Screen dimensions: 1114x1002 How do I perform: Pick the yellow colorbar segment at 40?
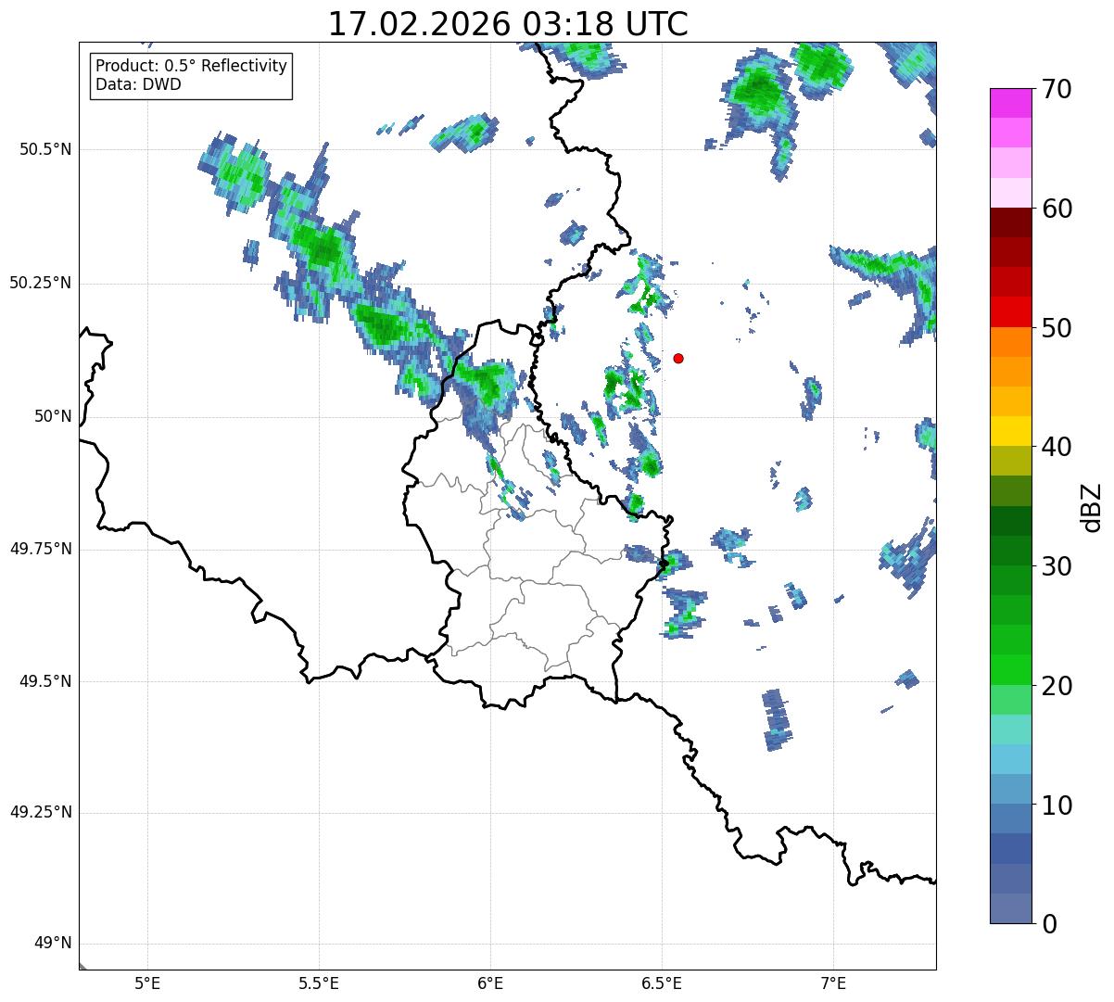point(1009,431)
